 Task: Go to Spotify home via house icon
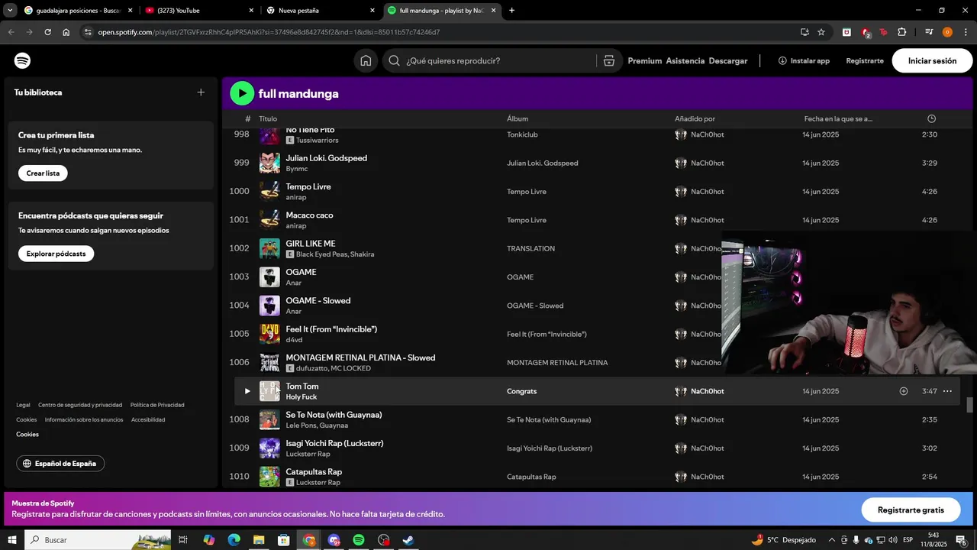coord(366,60)
